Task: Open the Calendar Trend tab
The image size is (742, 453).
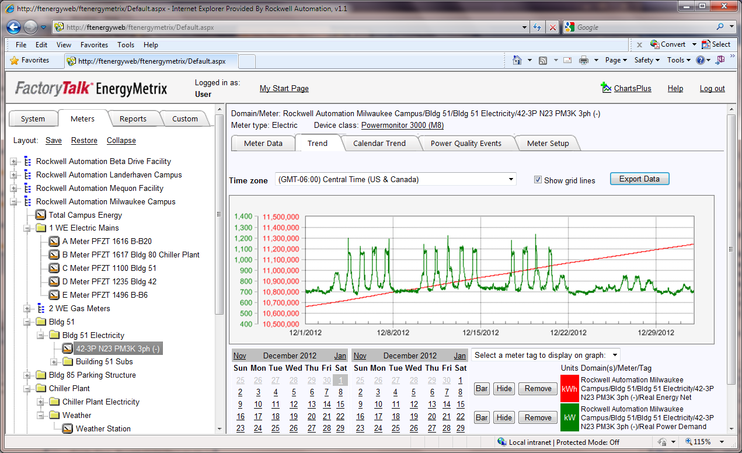Action: point(379,143)
